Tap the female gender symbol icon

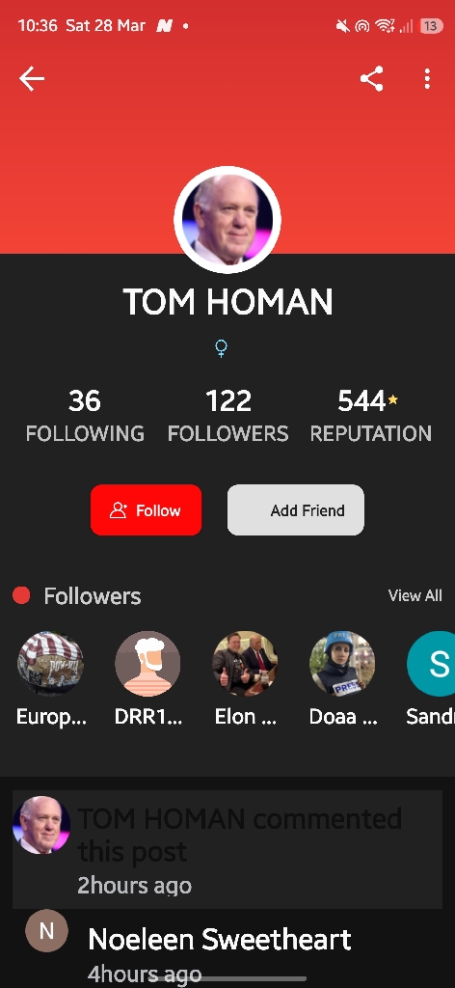(x=221, y=348)
